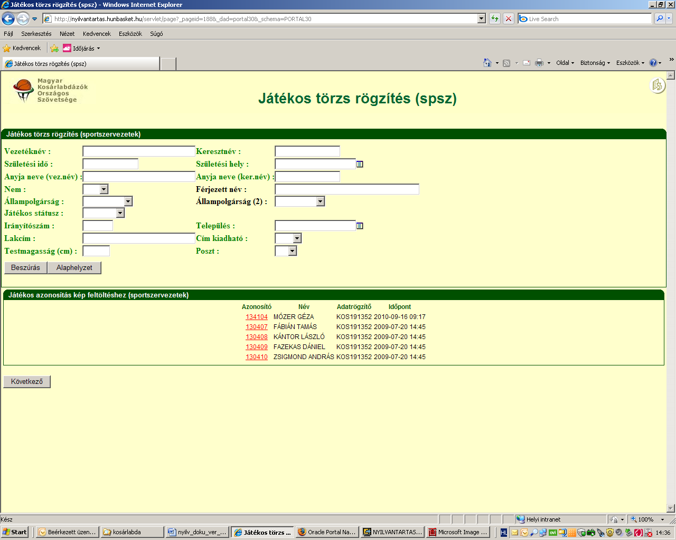Image resolution: width=676 pixels, height=540 pixels.
Task: Click the read mail envelope icon
Action: (x=527, y=63)
